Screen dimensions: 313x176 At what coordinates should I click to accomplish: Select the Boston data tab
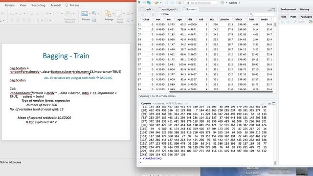[190, 9]
